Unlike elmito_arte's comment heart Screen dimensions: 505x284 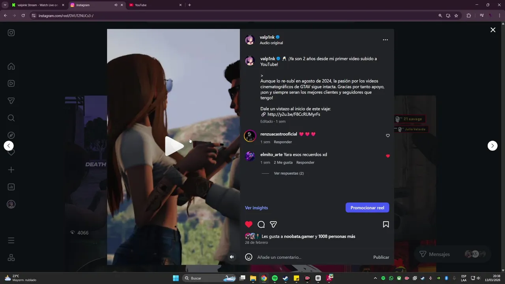click(x=388, y=156)
